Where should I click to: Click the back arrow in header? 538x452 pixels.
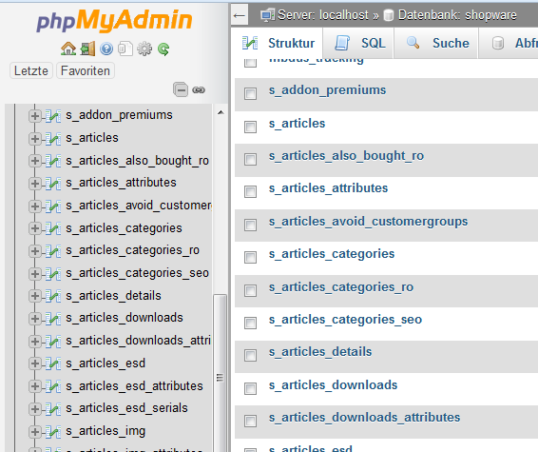pos(240,15)
